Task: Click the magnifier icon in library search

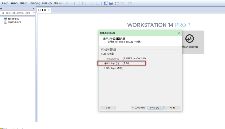Action: [x=3, y=13]
